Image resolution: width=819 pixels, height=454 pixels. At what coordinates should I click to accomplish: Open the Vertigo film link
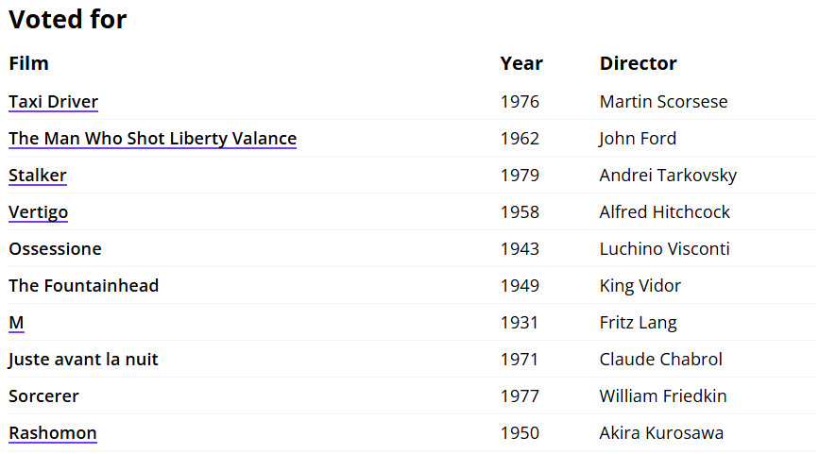pos(38,211)
